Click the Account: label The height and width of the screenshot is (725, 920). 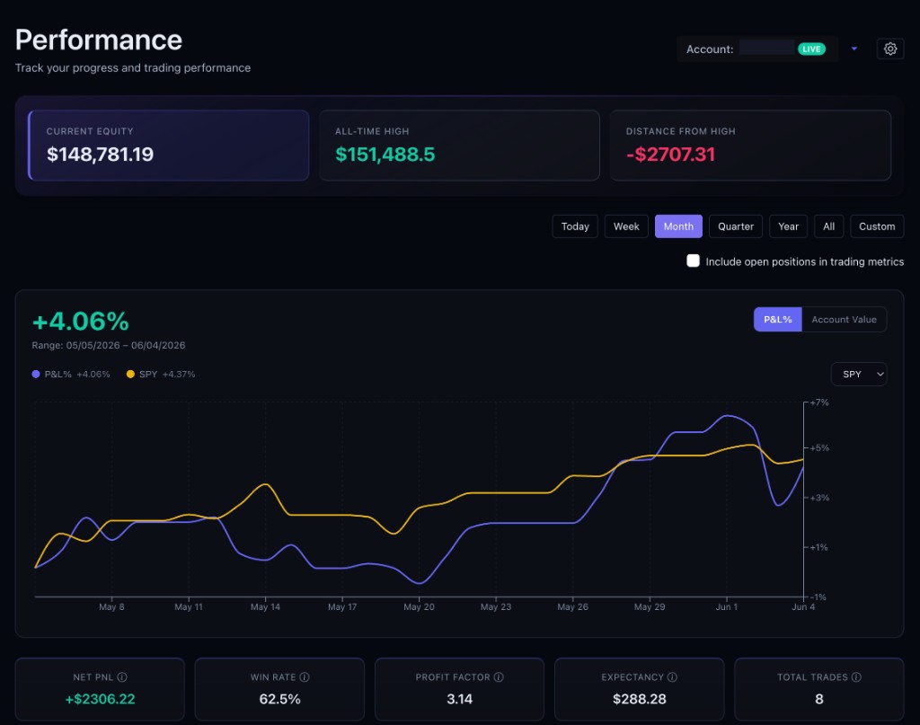tap(710, 49)
